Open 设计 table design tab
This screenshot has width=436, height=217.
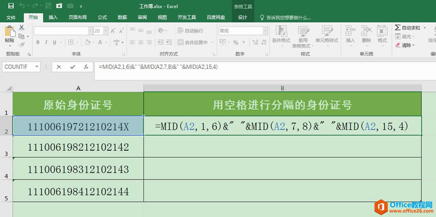point(243,18)
